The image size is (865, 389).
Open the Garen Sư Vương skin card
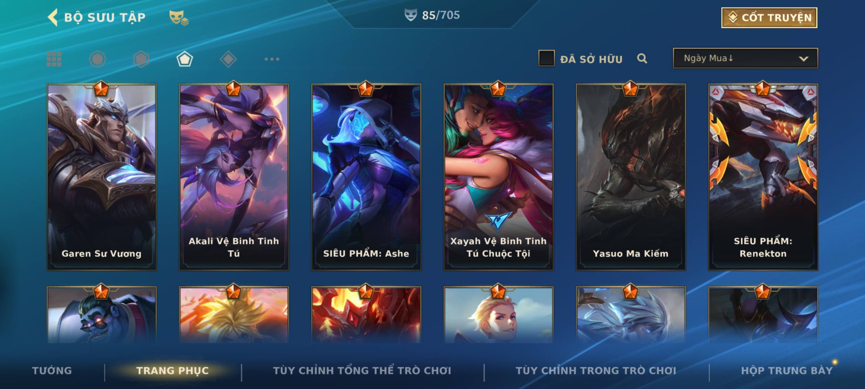tap(102, 177)
